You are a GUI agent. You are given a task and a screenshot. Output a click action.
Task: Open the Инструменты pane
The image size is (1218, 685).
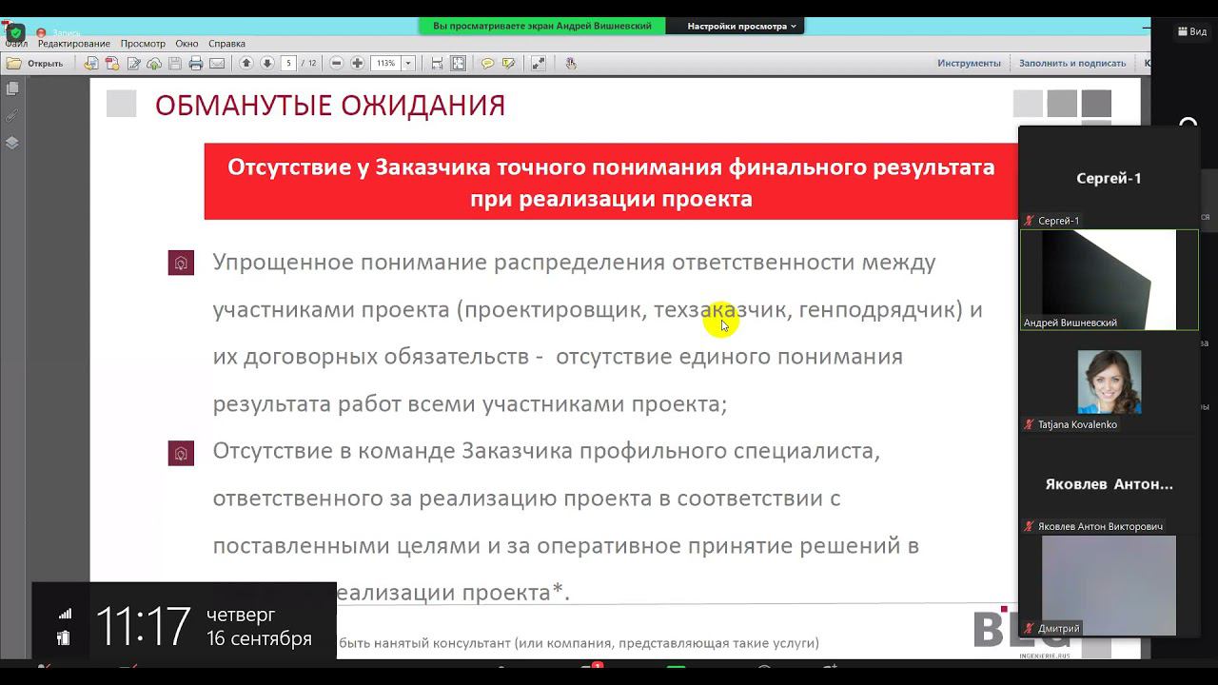pos(969,64)
